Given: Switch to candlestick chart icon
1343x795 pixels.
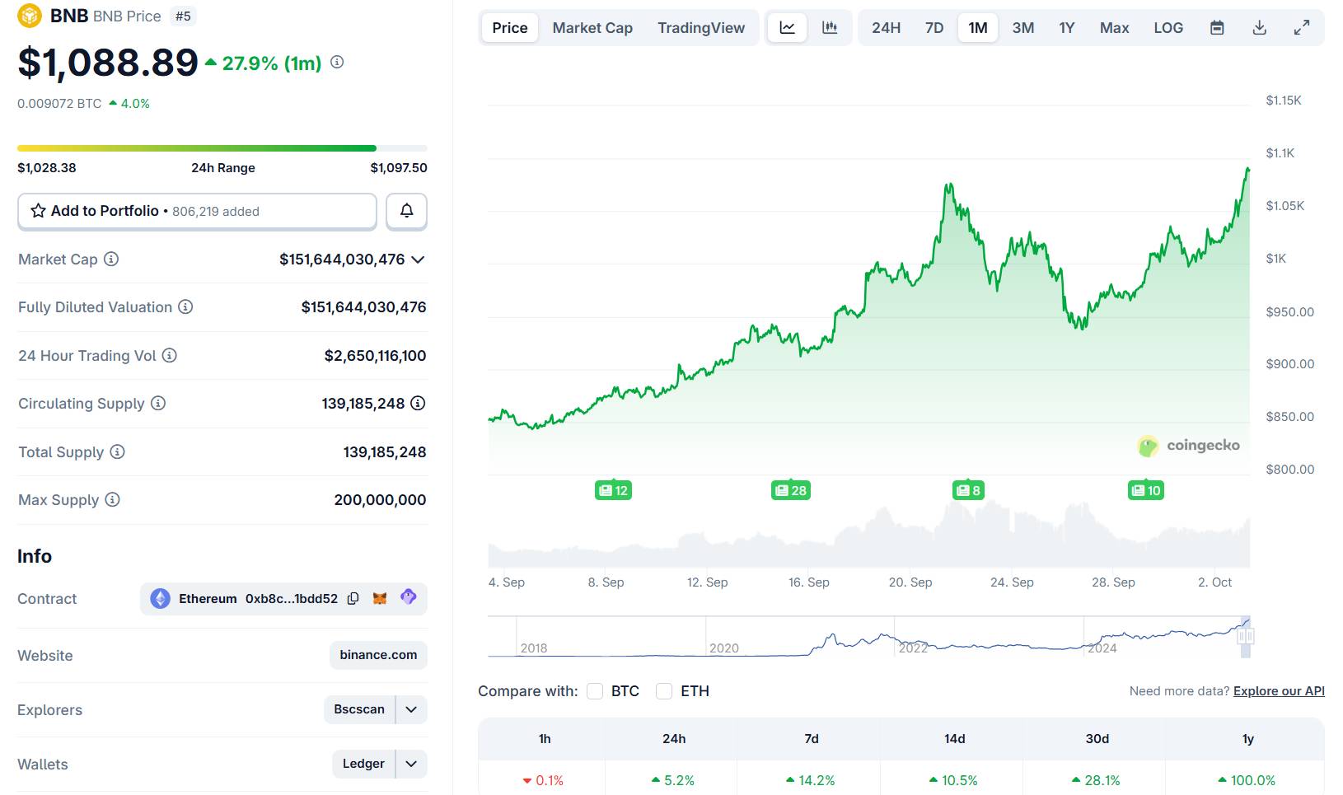Looking at the screenshot, I should [830, 28].
